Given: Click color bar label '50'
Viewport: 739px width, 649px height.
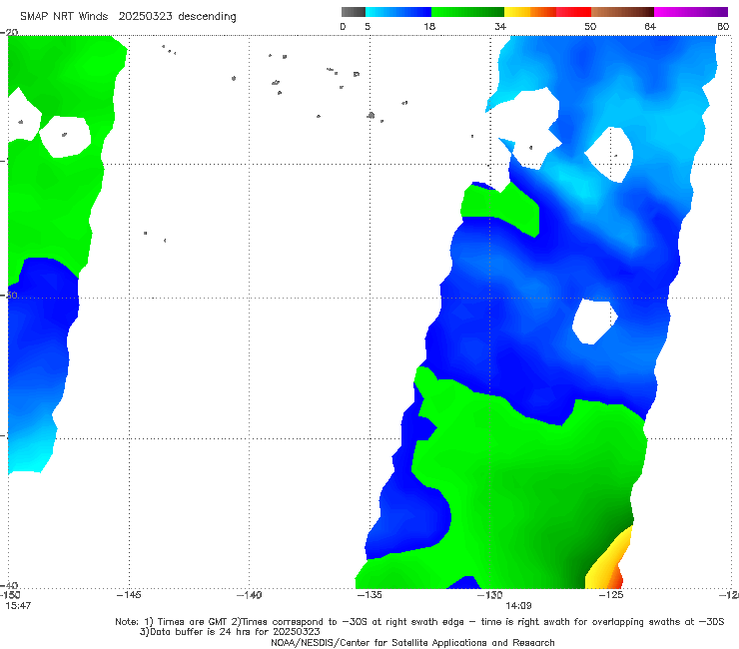Looking at the screenshot, I should pyautogui.click(x=590, y=26).
